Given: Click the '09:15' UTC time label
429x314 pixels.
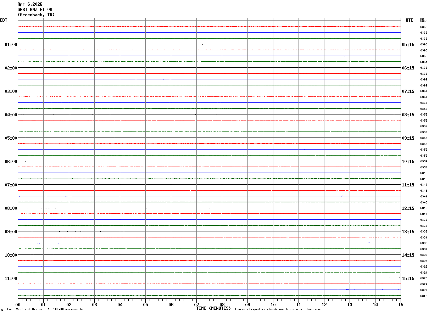Looking at the screenshot, I should pos(408,138).
